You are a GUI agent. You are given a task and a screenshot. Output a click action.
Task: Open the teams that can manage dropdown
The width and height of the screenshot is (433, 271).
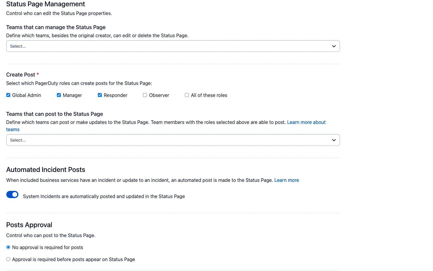[169, 46]
